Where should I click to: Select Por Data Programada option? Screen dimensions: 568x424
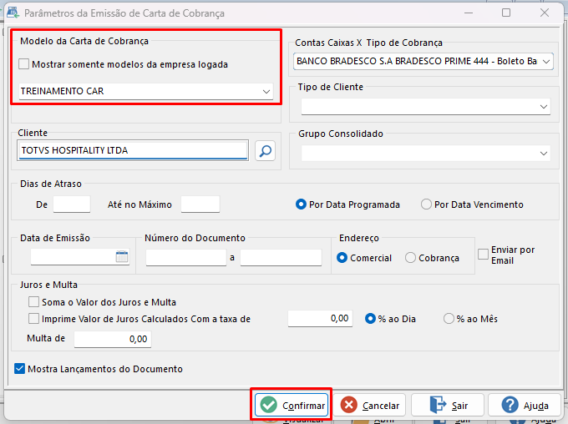coord(301,204)
